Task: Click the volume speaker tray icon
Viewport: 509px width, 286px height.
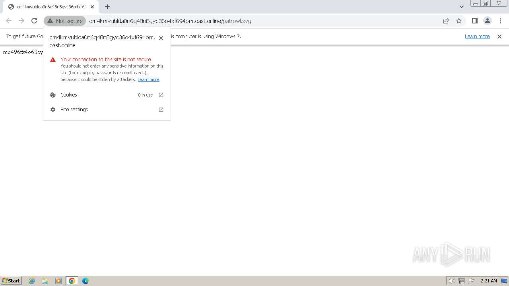Action: pos(452,281)
